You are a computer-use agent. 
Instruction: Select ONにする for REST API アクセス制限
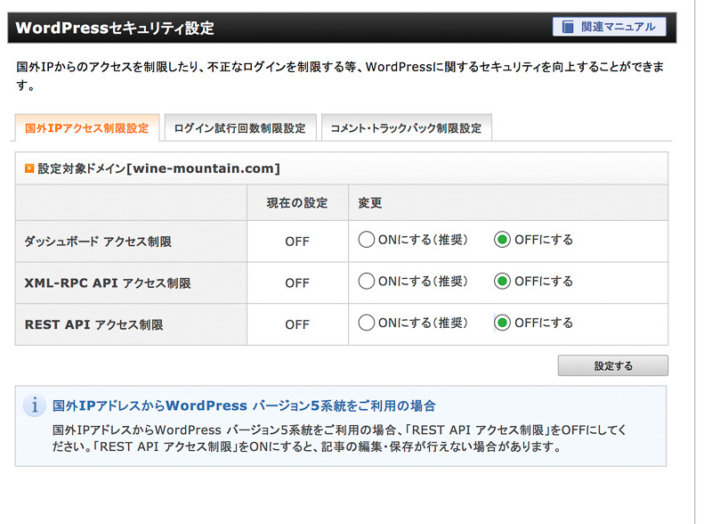tap(367, 323)
